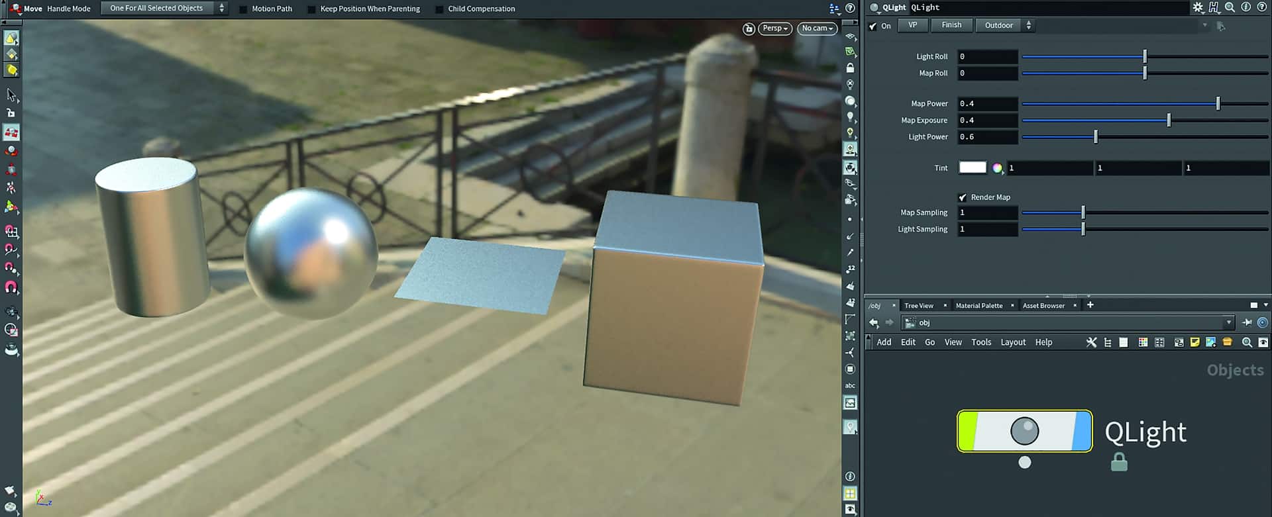Click the Map Power slider handle
Image resolution: width=1272 pixels, height=517 pixels.
pyautogui.click(x=1218, y=103)
